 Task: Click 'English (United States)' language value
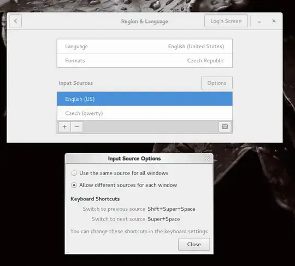tap(196, 47)
